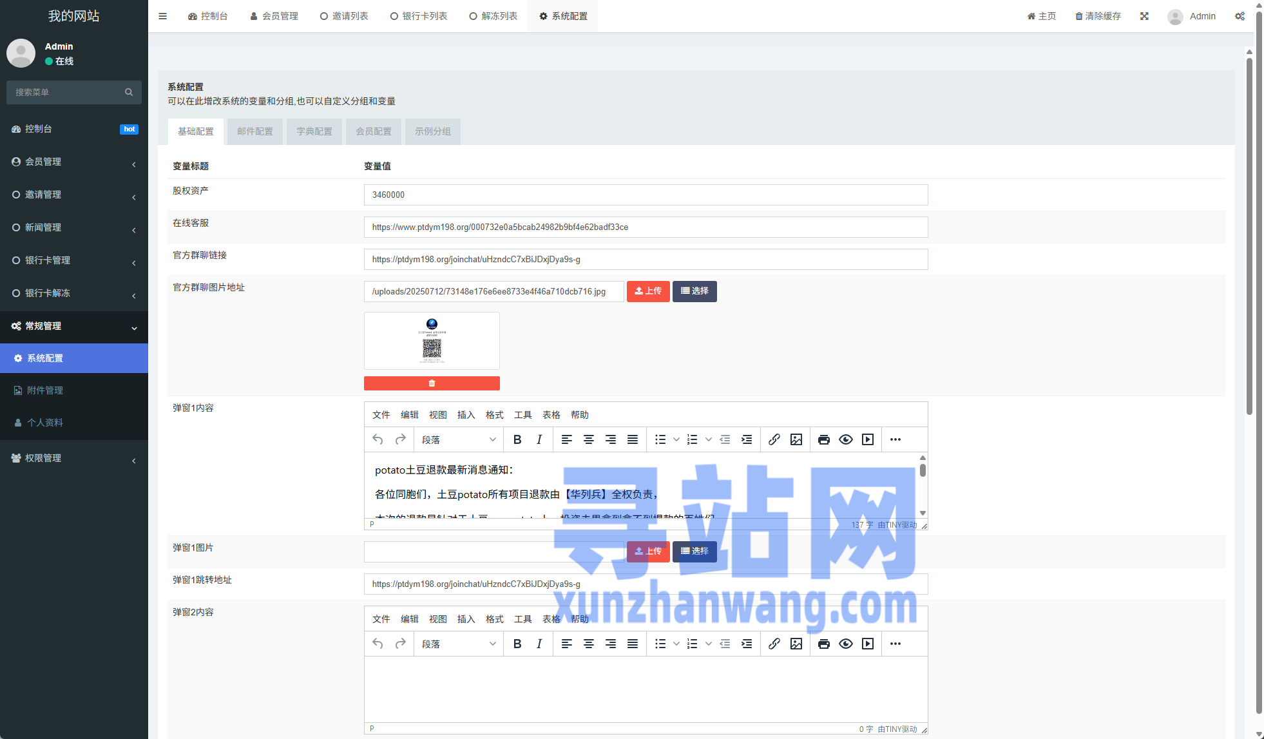Preview content in 弹窗2内容 editor
The width and height of the screenshot is (1264, 739).
click(x=846, y=644)
